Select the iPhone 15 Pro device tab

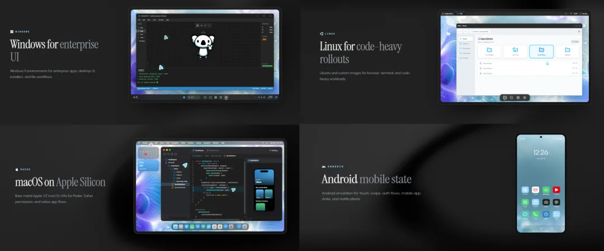tap(213, 150)
